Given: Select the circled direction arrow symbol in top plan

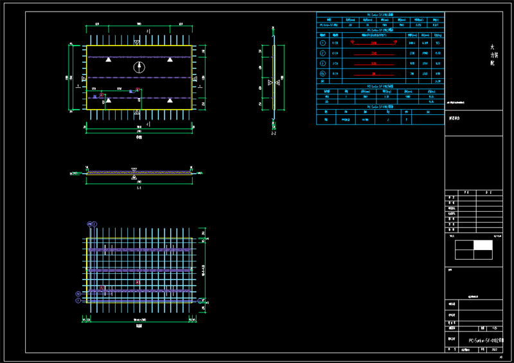Looking at the screenshot, I should click(139, 67).
